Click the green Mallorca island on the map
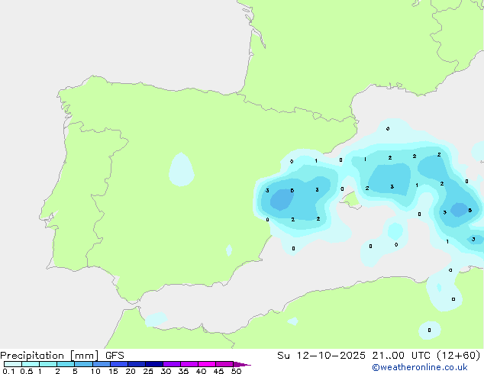The height and width of the screenshot is (374, 484). tap(351, 200)
